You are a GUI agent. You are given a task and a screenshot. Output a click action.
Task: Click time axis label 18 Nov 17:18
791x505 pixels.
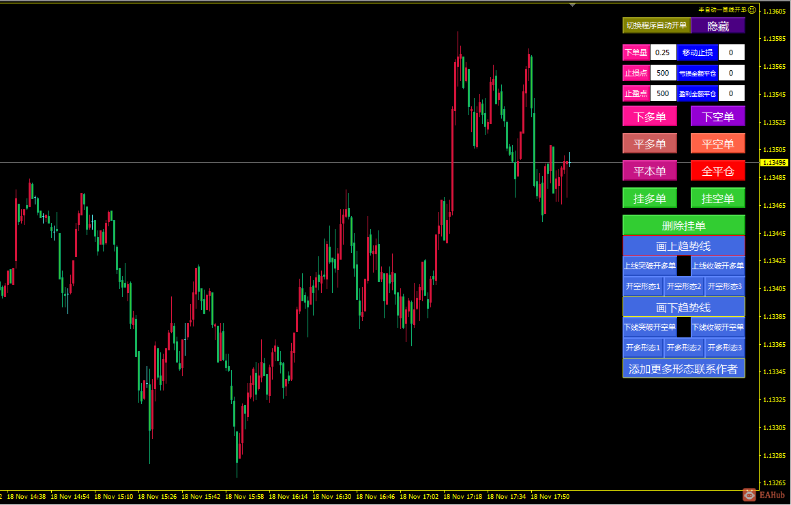click(462, 497)
